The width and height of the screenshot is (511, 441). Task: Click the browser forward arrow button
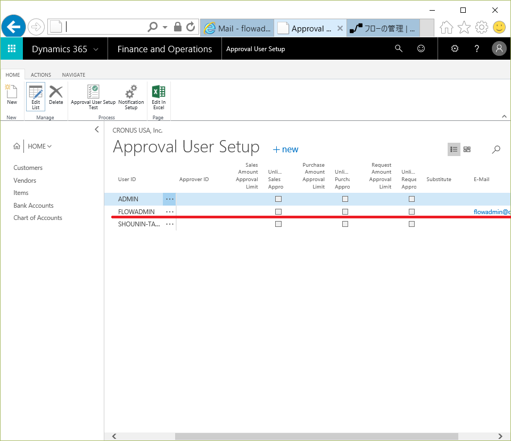coord(36,27)
